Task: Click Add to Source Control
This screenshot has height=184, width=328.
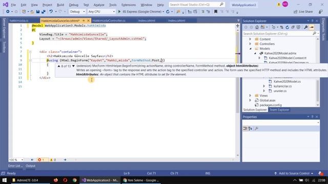Action: [294, 173]
